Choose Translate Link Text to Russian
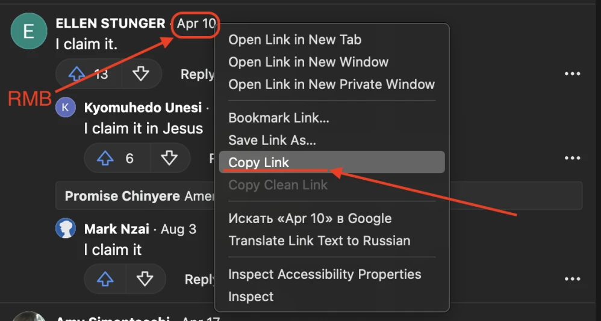Image resolution: width=601 pixels, height=321 pixels. [x=319, y=241]
